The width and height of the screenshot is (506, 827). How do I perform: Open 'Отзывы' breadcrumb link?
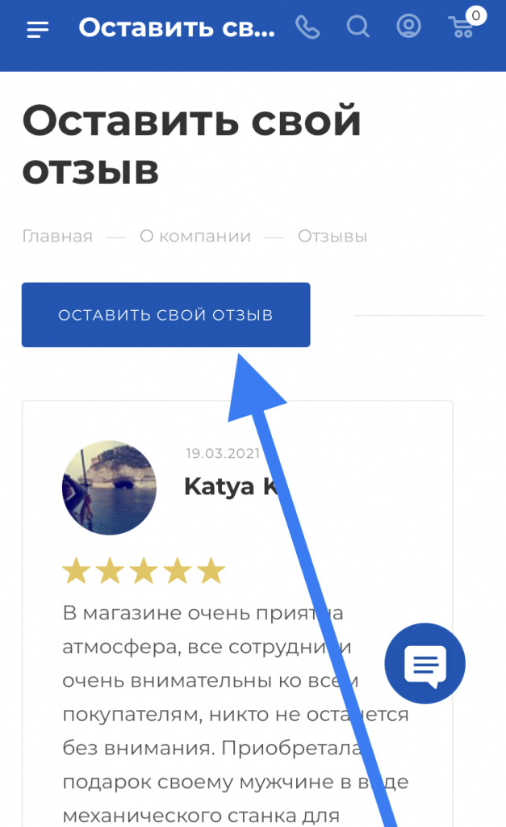coord(332,237)
